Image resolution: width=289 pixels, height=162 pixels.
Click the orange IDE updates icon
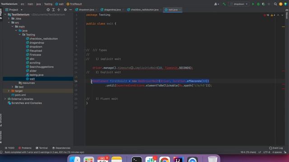[280, 4]
